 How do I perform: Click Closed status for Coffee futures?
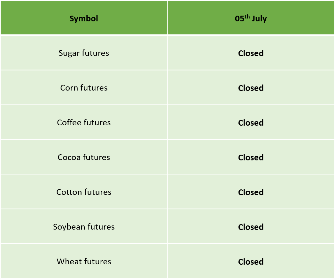[x=251, y=123]
